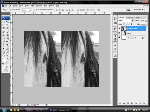Open the File menu

6,6
